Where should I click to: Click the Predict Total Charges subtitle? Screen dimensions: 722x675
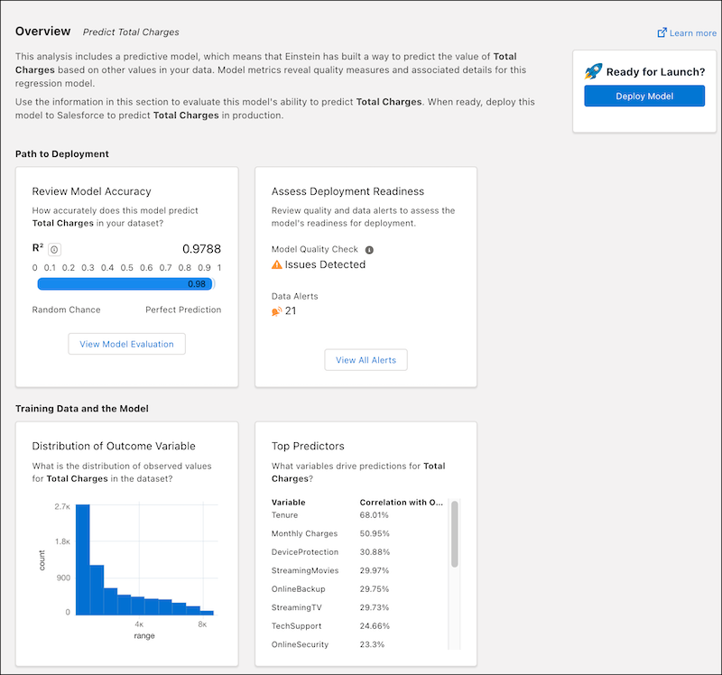coord(131,32)
